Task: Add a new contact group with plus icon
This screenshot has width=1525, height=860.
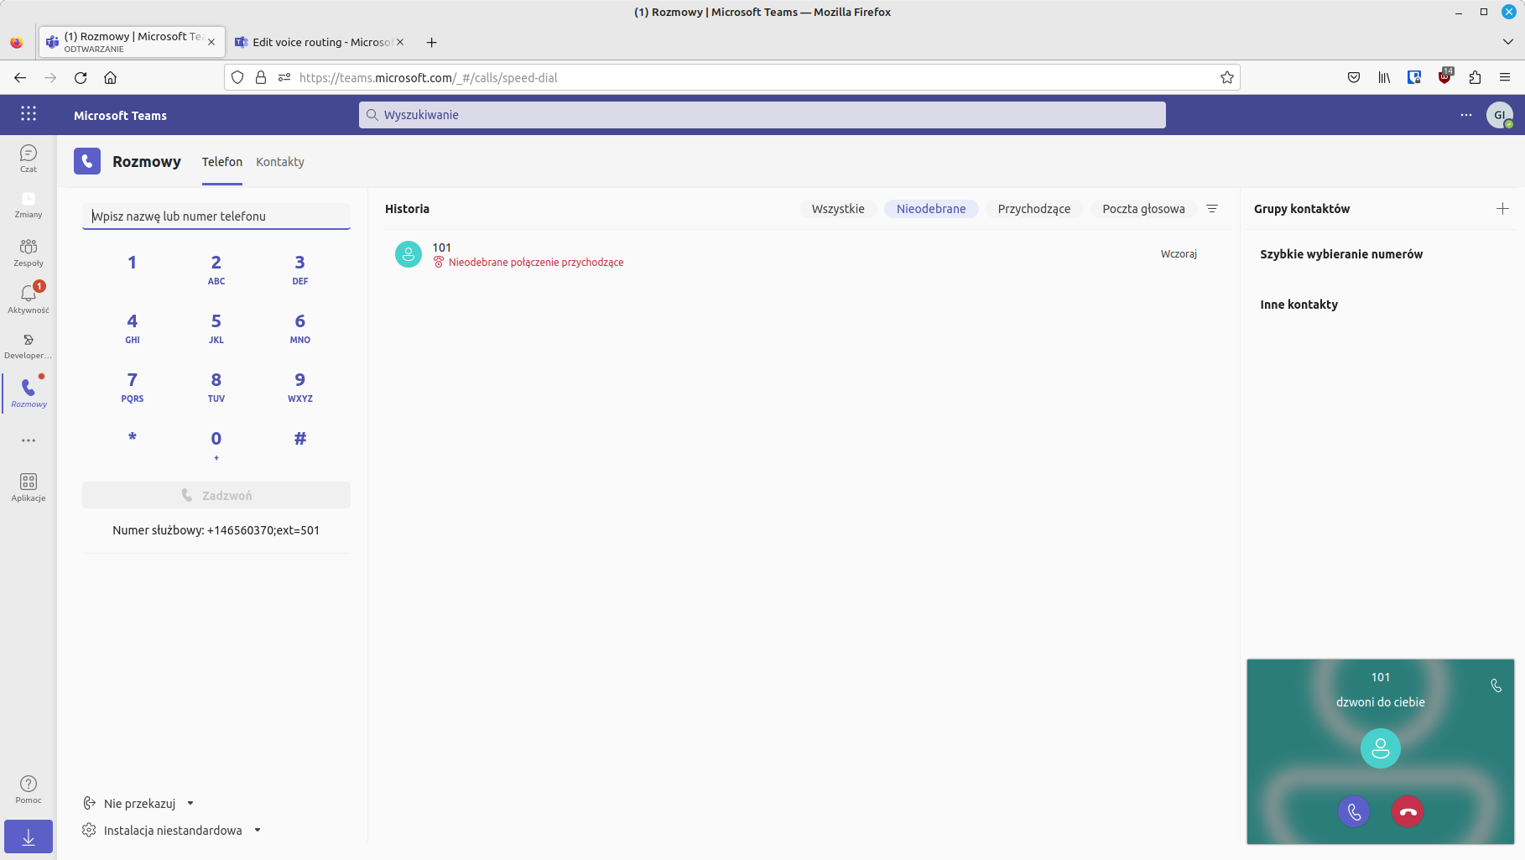Action: coord(1502,208)
